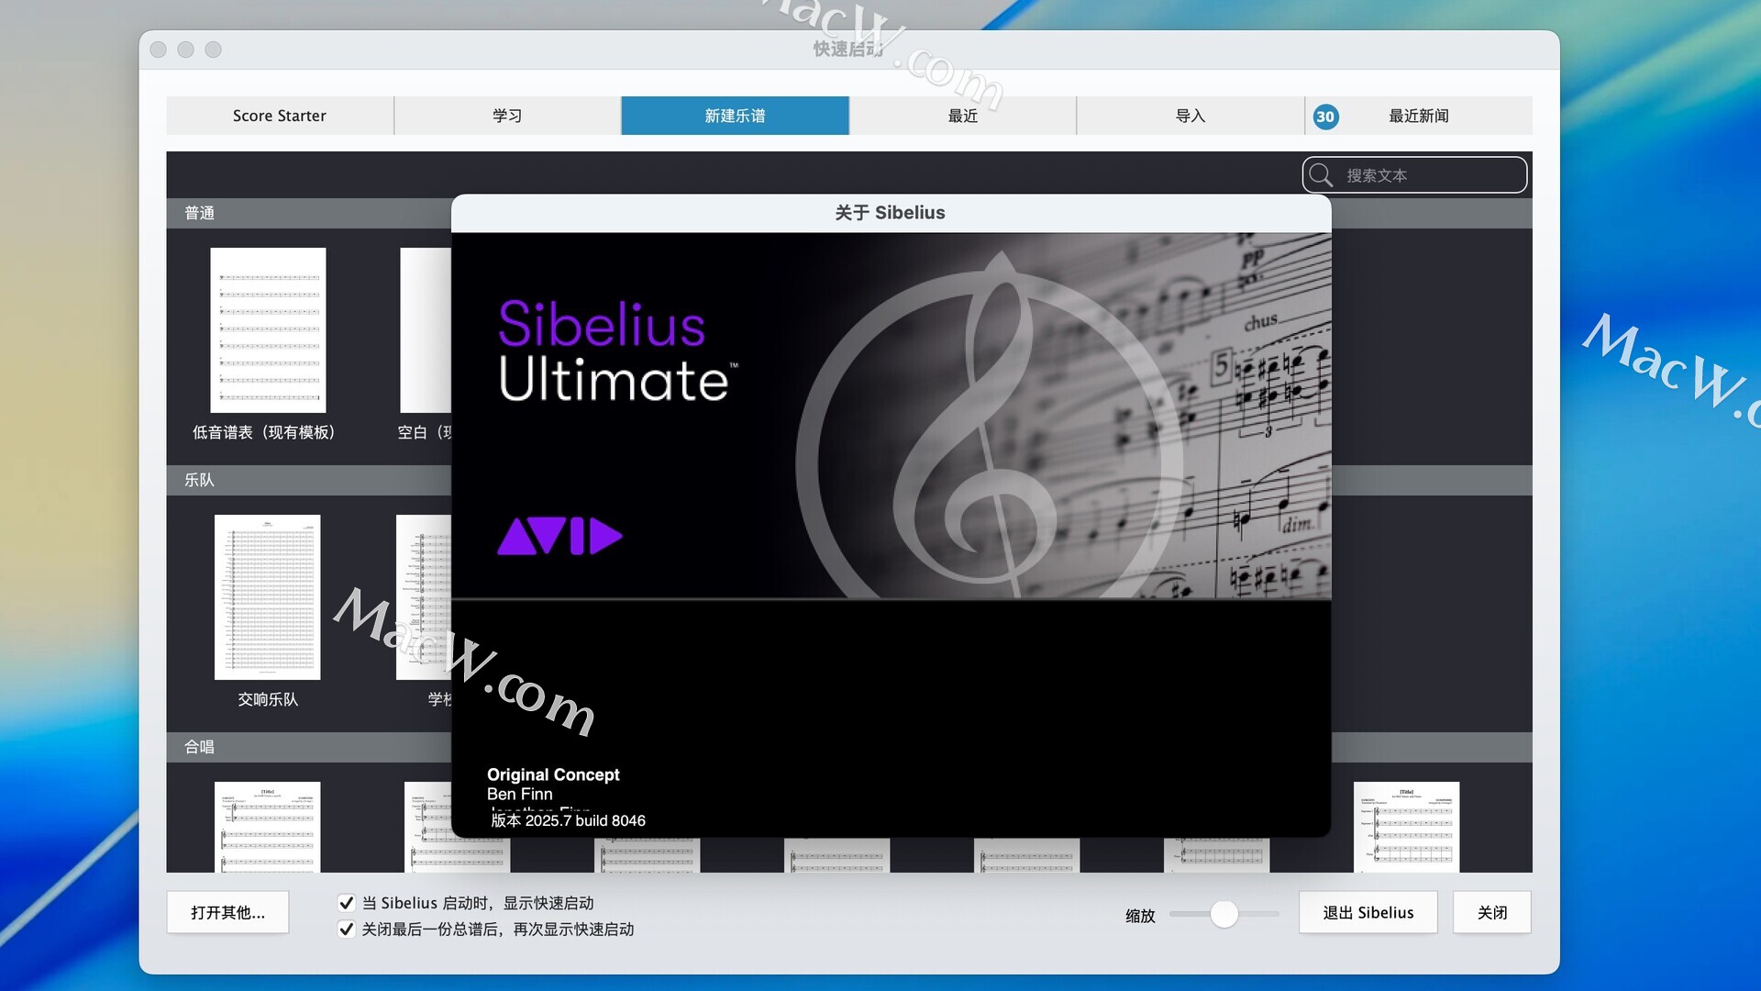Screen dimensions: 1761x991
Task: Collapse the 合唱 category header
Action: pyautogui.click(x=309, y=747)
